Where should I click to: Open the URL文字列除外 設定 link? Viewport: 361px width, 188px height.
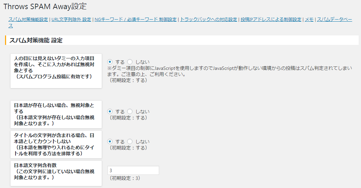[71, 20]
